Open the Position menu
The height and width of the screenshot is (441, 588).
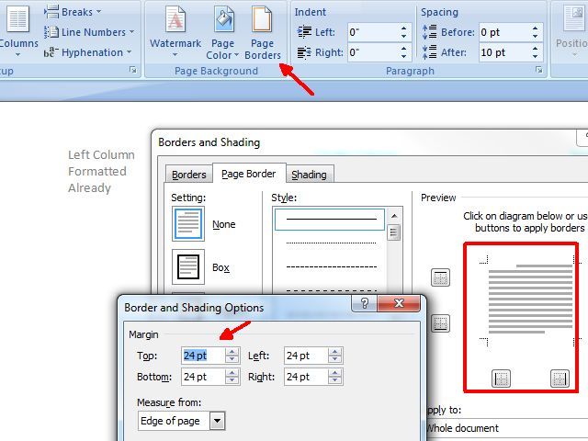coord(571,32)
